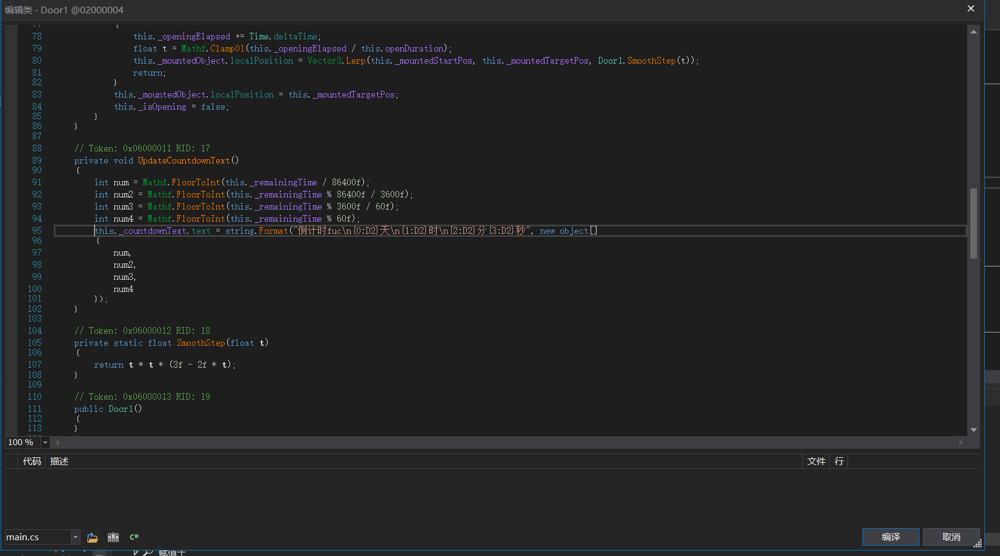Open the 100 % zoom level dropdown
Viewport: 1000px width, 556px height.
click(x=45, y=443)
